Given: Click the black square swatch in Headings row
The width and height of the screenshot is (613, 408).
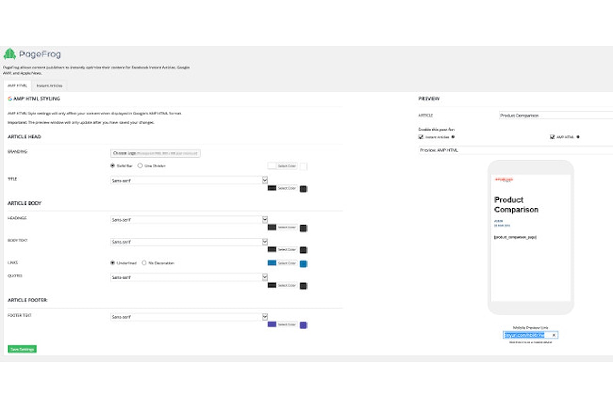Looking at the screenshot, I should (x=303, y=228).
